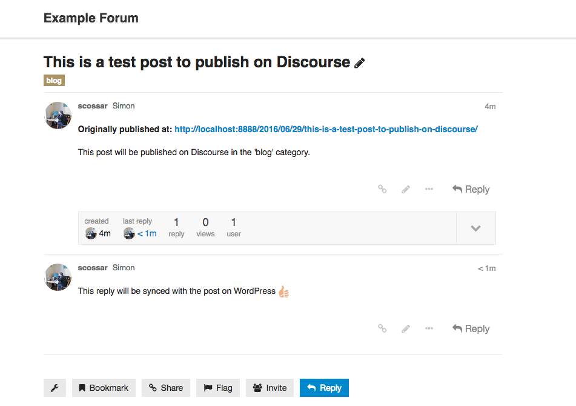The image size is (576, 406).
Task: Click the pencil icon beside the topic title
Action: click(360, 63)
